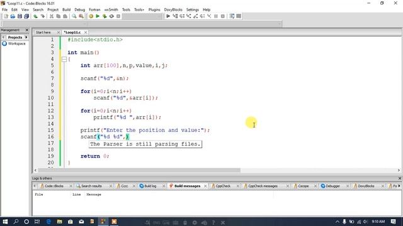Redo using the toolbar redo icon
Image resolution: width=403 pixels, height=226 pixels.
click(x=42, y=16)
